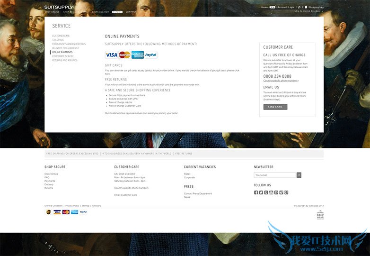Screen dimensions: 370x256
Task: Open the General Conditions link
Action: tap(53, 206)
